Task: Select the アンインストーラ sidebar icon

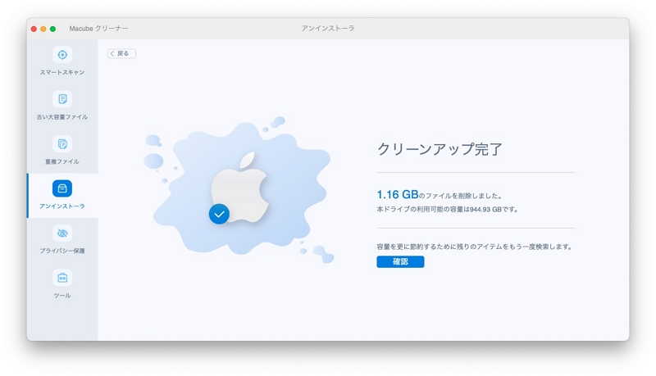Action: [x=62, y=188]
